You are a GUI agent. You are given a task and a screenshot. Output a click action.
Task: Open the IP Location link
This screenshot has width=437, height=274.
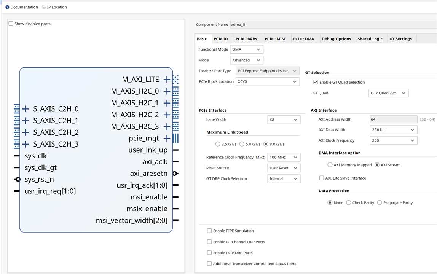[57, 7]
